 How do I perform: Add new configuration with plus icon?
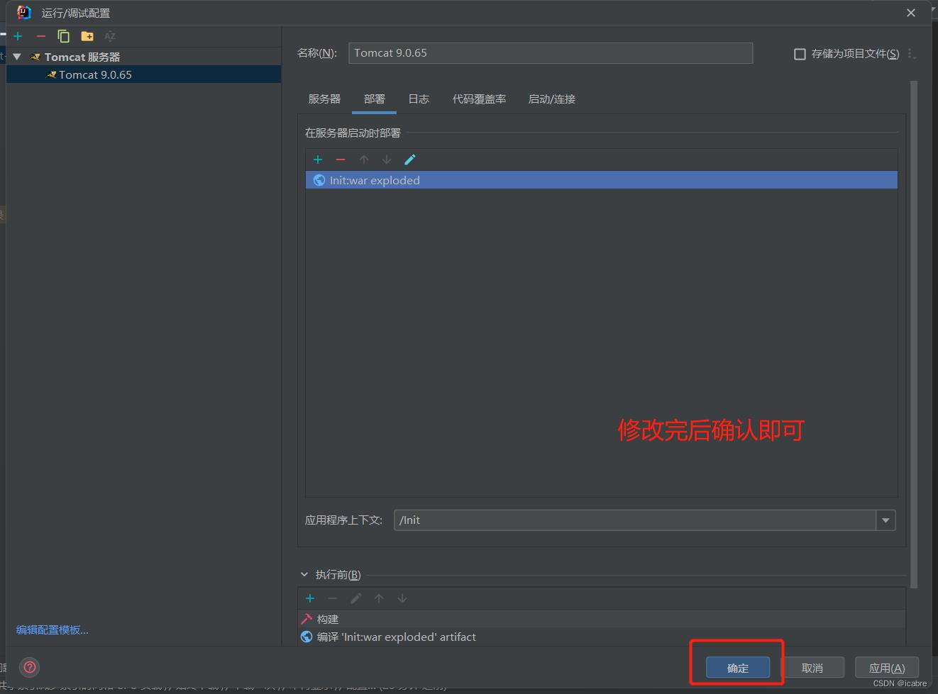pyautogui.click(x=18, y=36)
